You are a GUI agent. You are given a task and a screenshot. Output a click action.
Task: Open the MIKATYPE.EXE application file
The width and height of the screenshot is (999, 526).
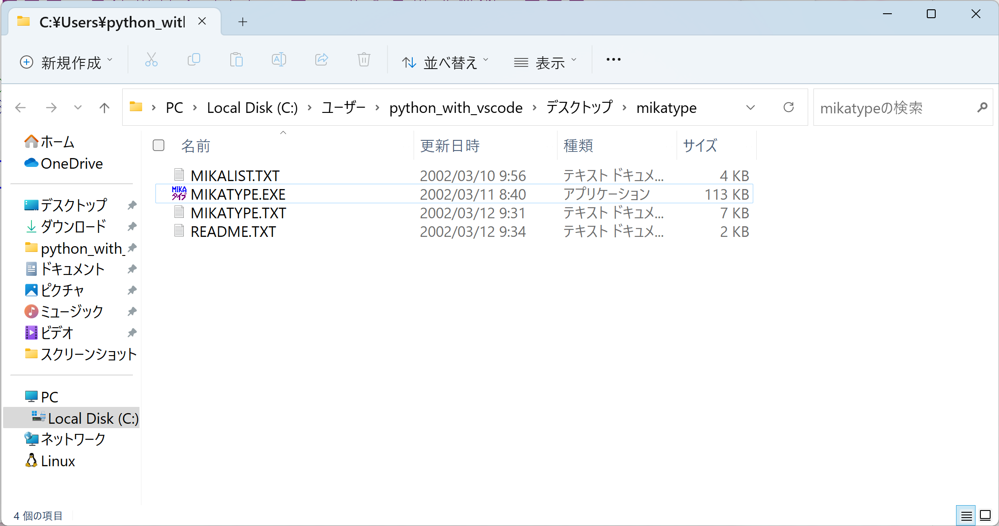[x=238, y=194]
